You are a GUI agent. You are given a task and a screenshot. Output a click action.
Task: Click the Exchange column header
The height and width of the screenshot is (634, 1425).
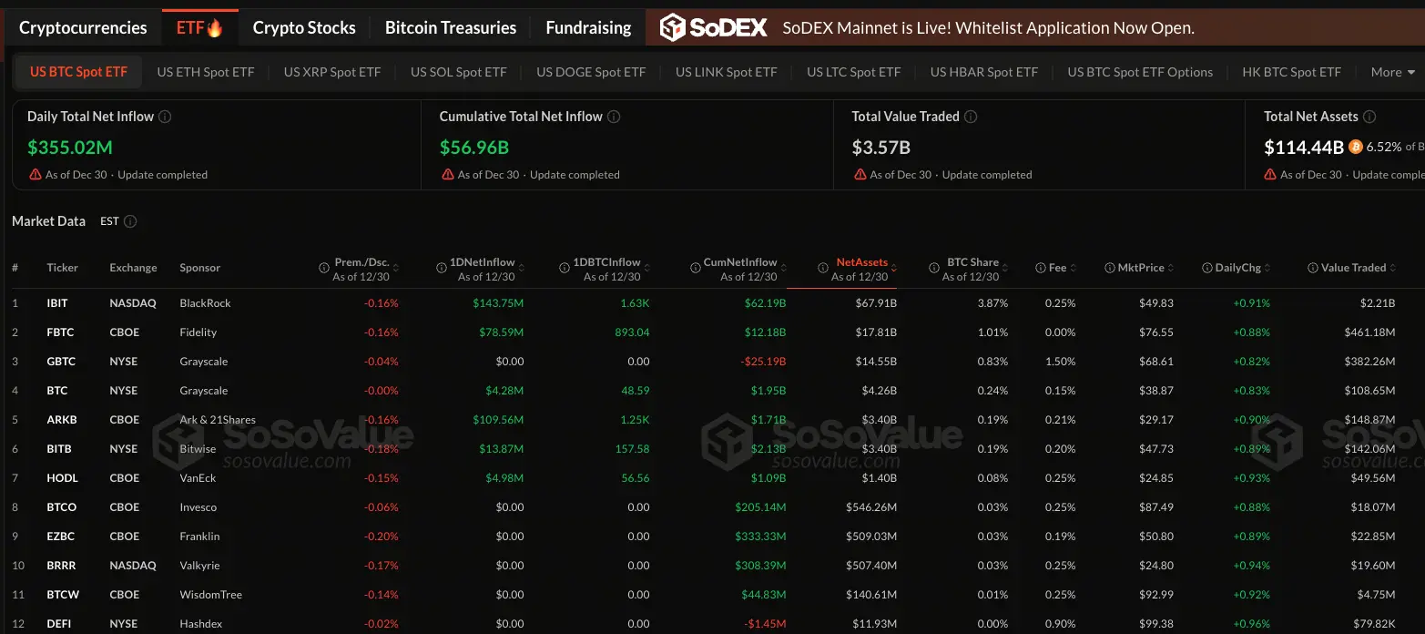pyautogui.click(x=133, y=268)
